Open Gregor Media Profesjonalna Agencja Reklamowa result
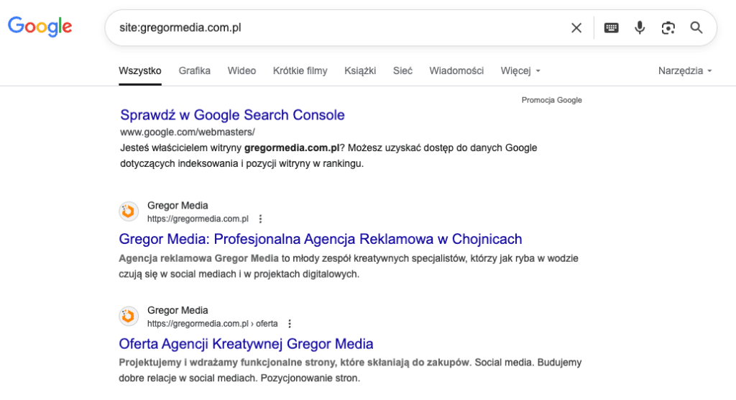 coord(320,239)
